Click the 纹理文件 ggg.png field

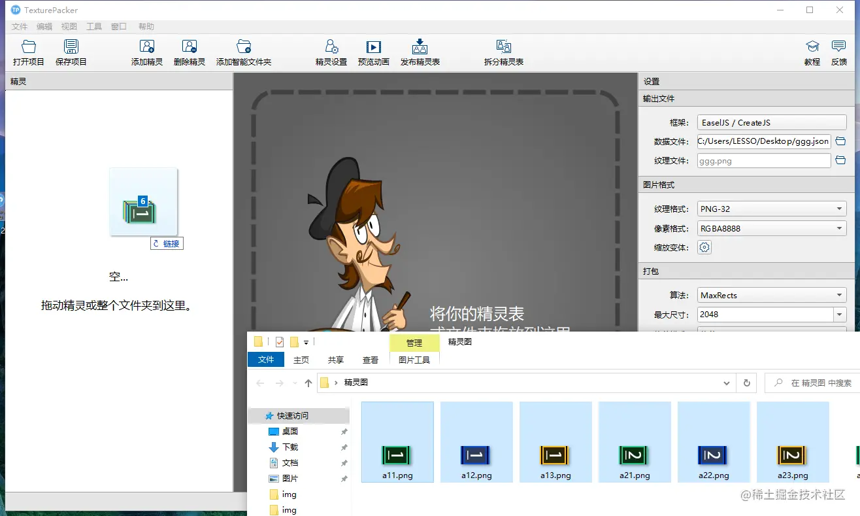point(764,160)
